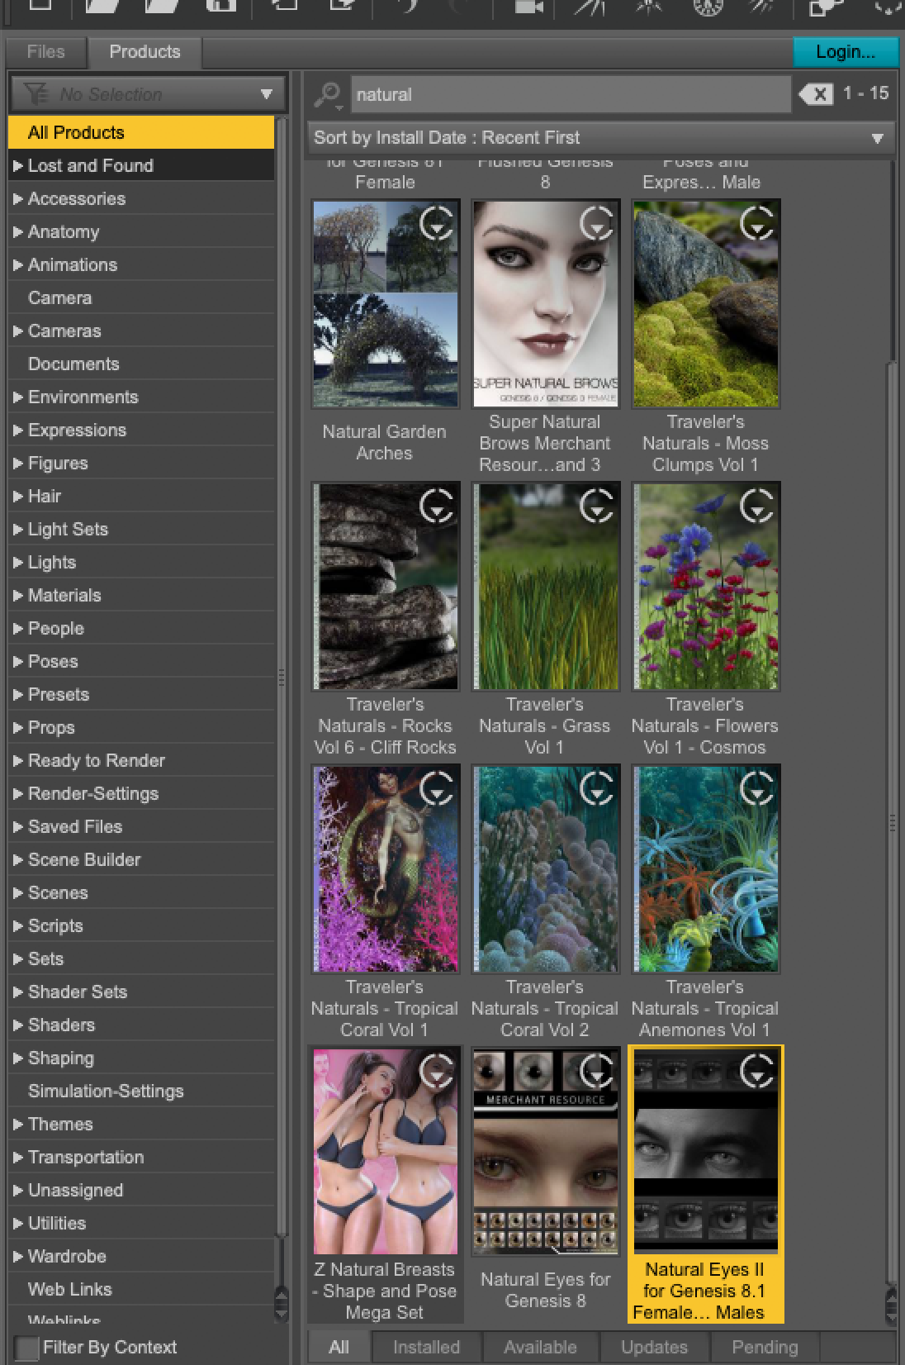Open the No Selection filter dropdown
Screen dimensions: 905x1365
pos(148,94)
